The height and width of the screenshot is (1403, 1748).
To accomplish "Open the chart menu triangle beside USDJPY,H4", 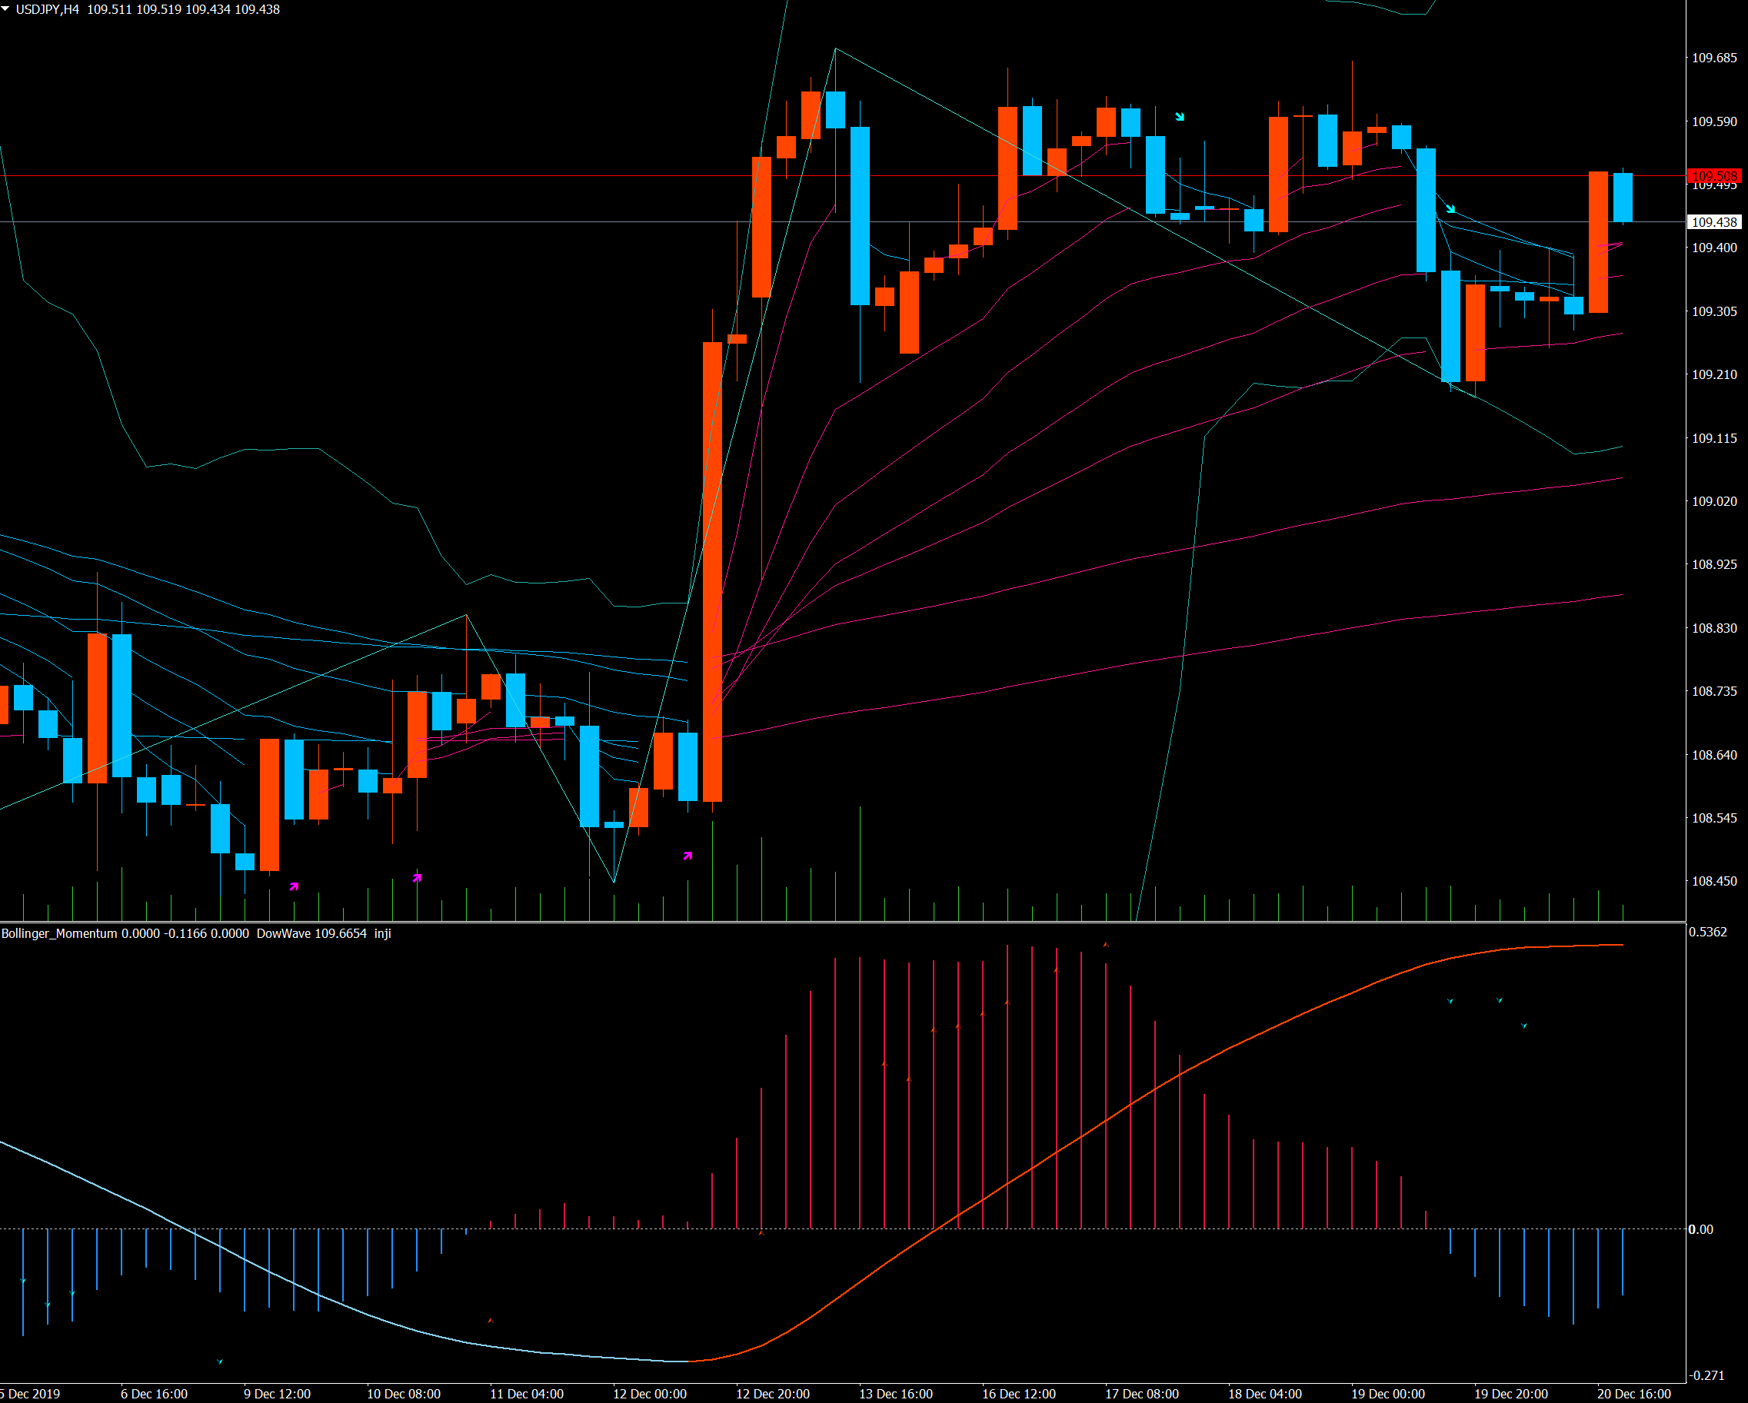I will 5,9.
